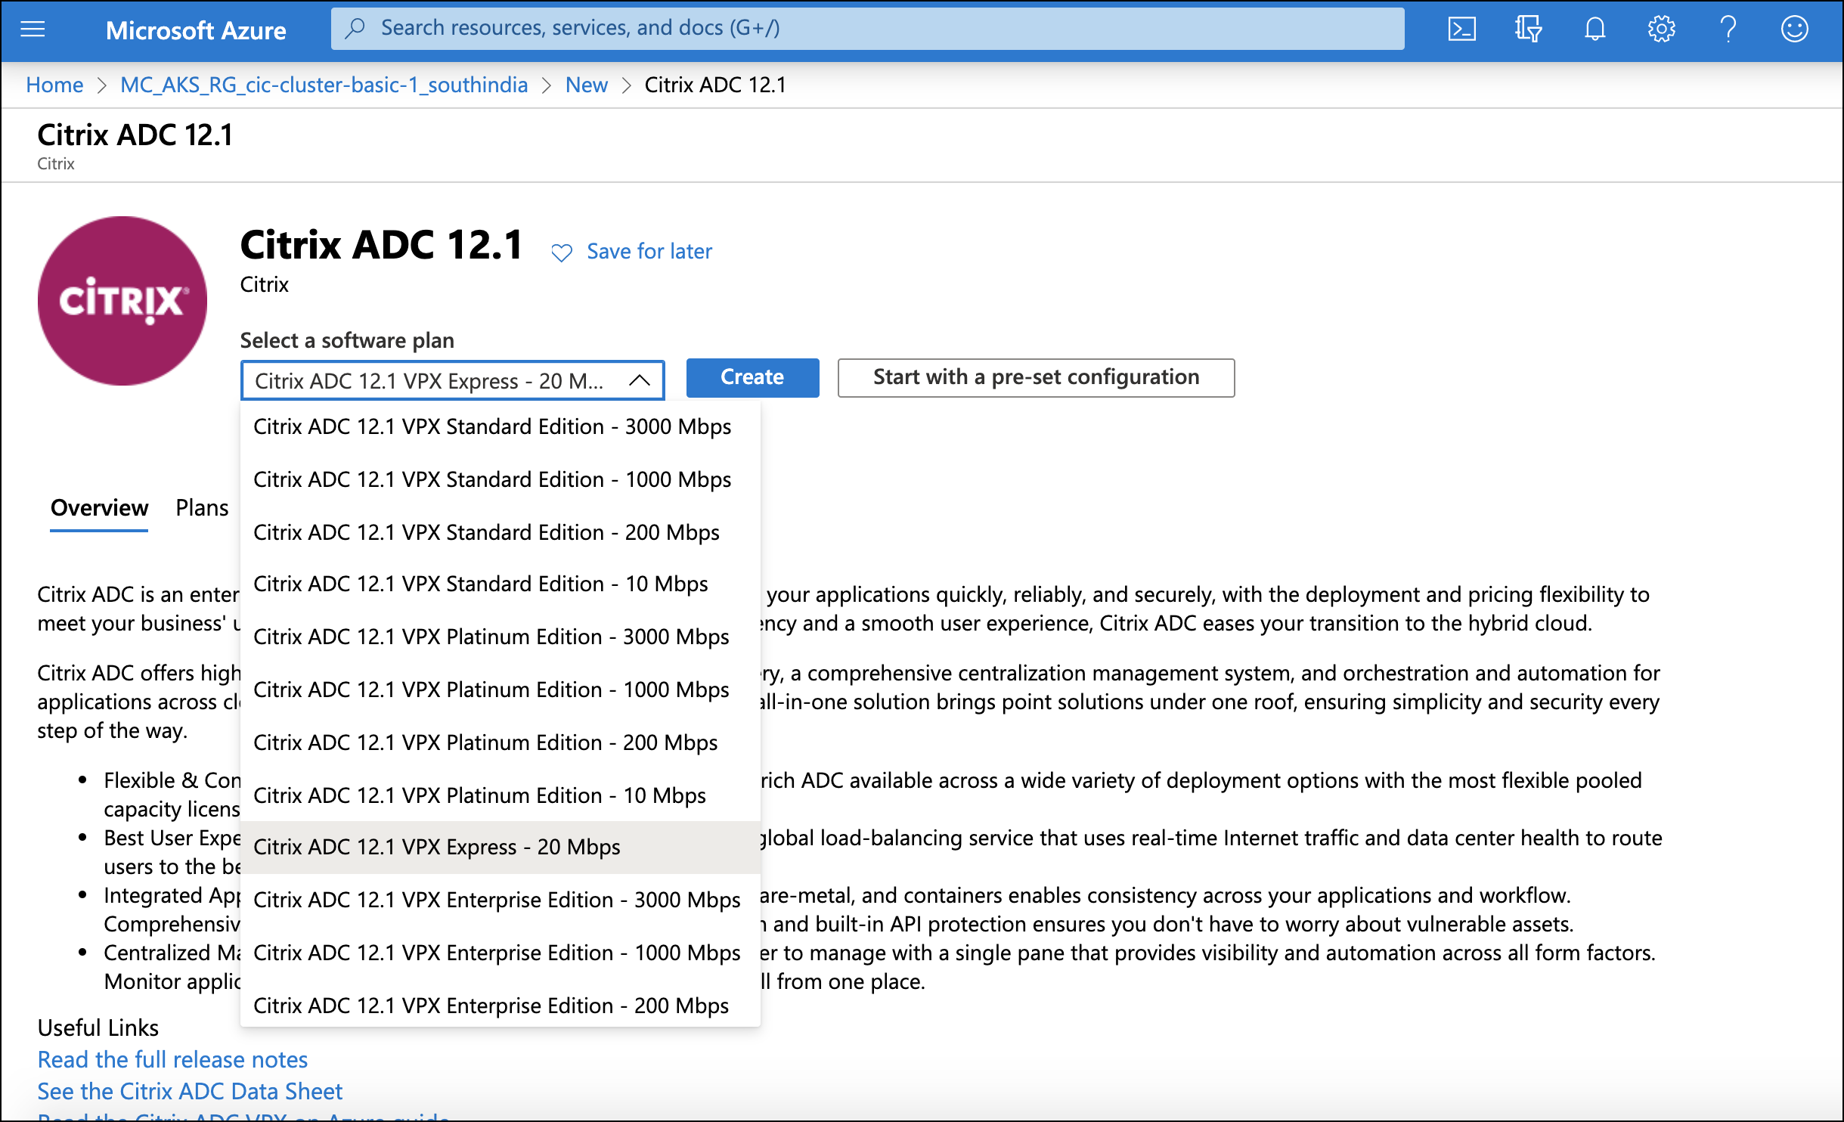
Task: Open Cloud Shell from the top bar
Action: coord(1461,29)
